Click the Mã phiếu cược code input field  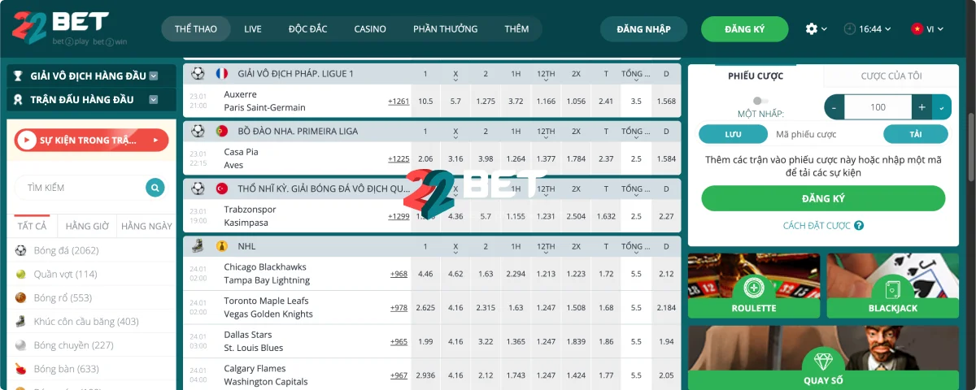point(825,134)
